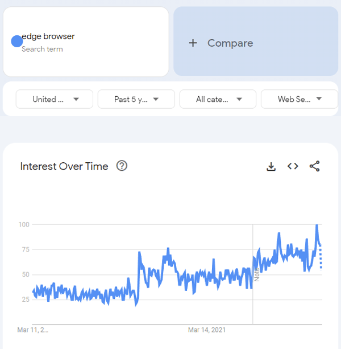341x349 pixels.
Task: Click the blue dot beside edge browser
Action: [x=17, y=41]
